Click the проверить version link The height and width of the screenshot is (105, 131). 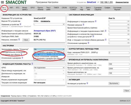point(45,21)
